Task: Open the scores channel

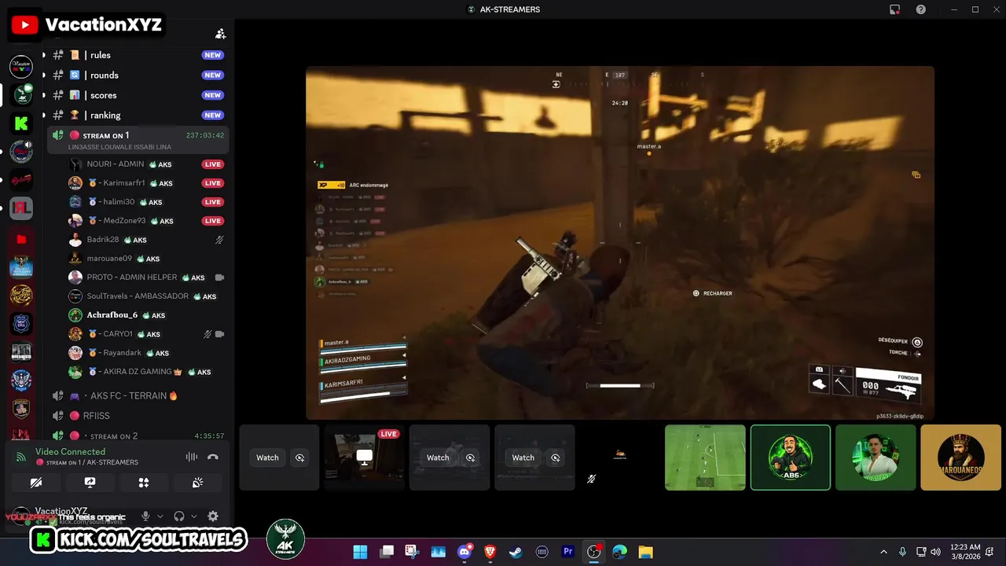Action: (138, 95)
